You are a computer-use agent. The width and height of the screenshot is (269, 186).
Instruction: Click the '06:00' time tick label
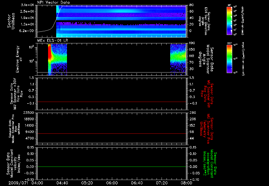[112, 183]
